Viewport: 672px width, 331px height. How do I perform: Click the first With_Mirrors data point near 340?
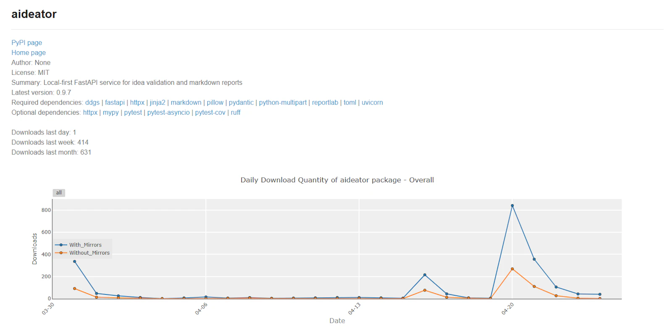pos(75,261)
